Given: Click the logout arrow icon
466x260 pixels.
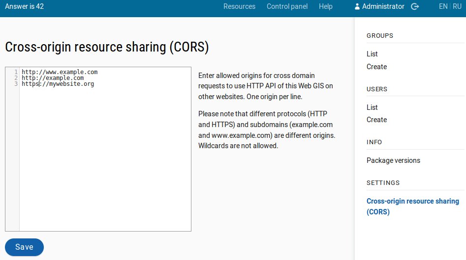Looking at the screenshot, I should tap(415, 6).
